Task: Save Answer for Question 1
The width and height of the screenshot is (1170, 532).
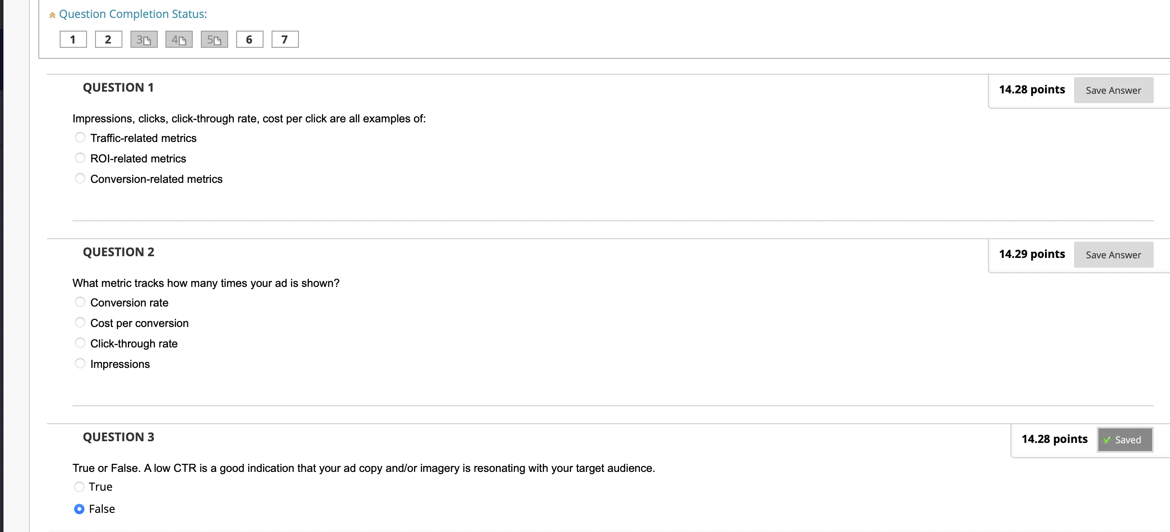Action: pyautogui.click(x=1113, y=90)
